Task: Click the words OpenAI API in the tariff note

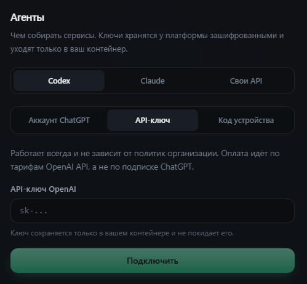Action: pyautogui.click(x=67, y=167)
